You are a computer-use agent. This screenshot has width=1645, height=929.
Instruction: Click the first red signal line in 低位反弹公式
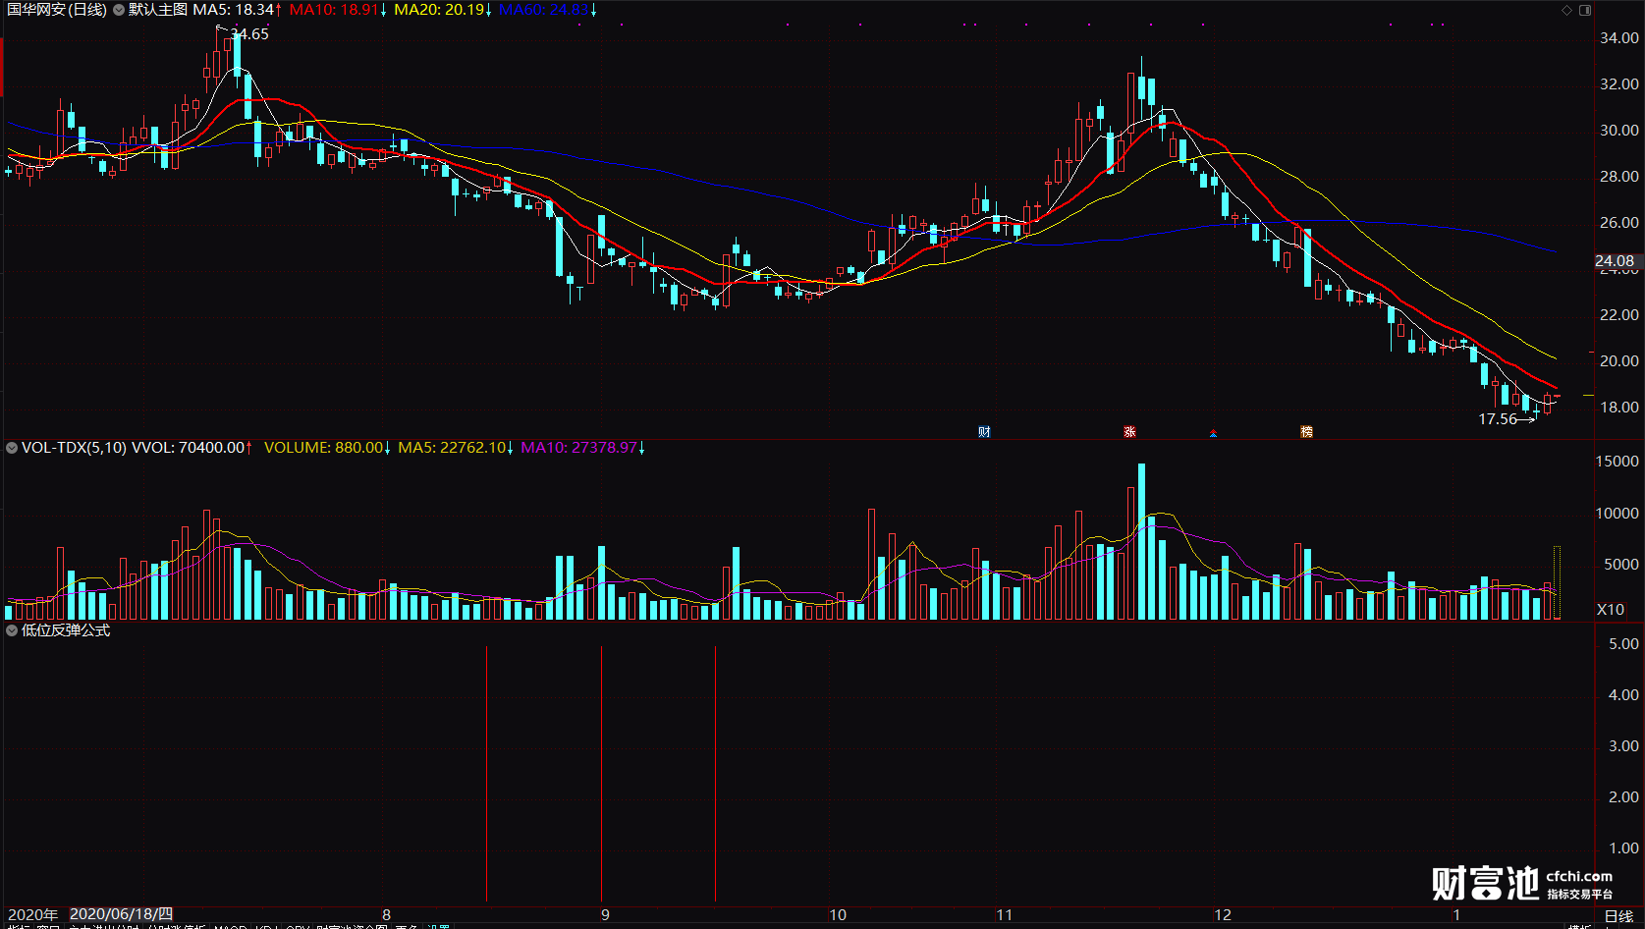tap(602, 774)
